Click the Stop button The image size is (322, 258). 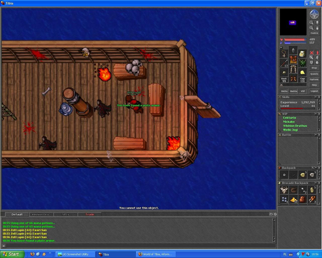[314, 68]
